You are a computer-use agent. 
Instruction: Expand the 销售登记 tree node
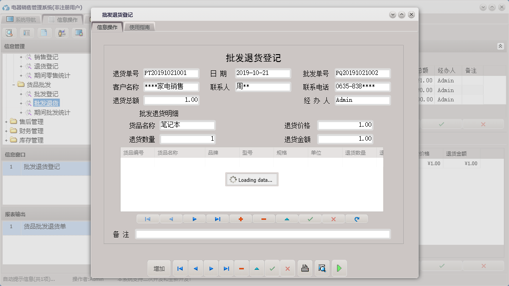[x=22, y=57]
